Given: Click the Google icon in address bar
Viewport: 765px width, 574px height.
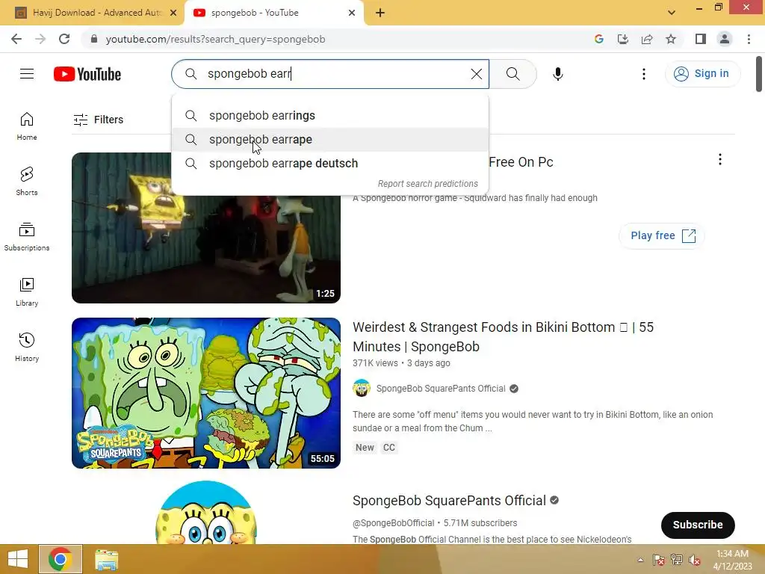Looking at the screenshot, I should pos(599,39).
